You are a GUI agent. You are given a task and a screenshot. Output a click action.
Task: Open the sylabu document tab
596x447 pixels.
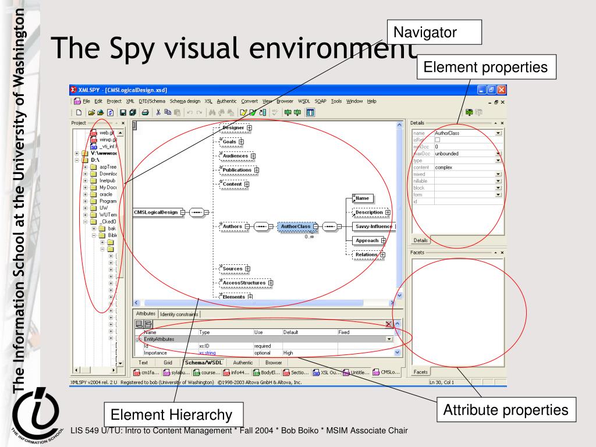click(x=176, y=372)
